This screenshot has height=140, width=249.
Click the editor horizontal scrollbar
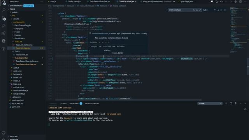pyautogui.click(x=128, y=100)
